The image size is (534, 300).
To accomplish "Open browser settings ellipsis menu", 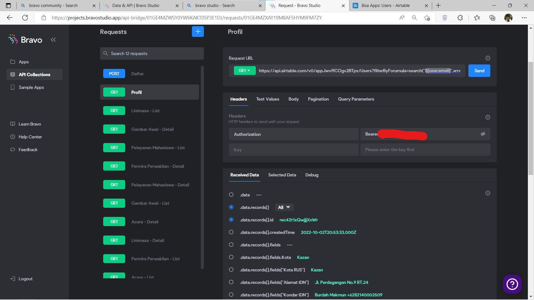I will coord(524,18).
